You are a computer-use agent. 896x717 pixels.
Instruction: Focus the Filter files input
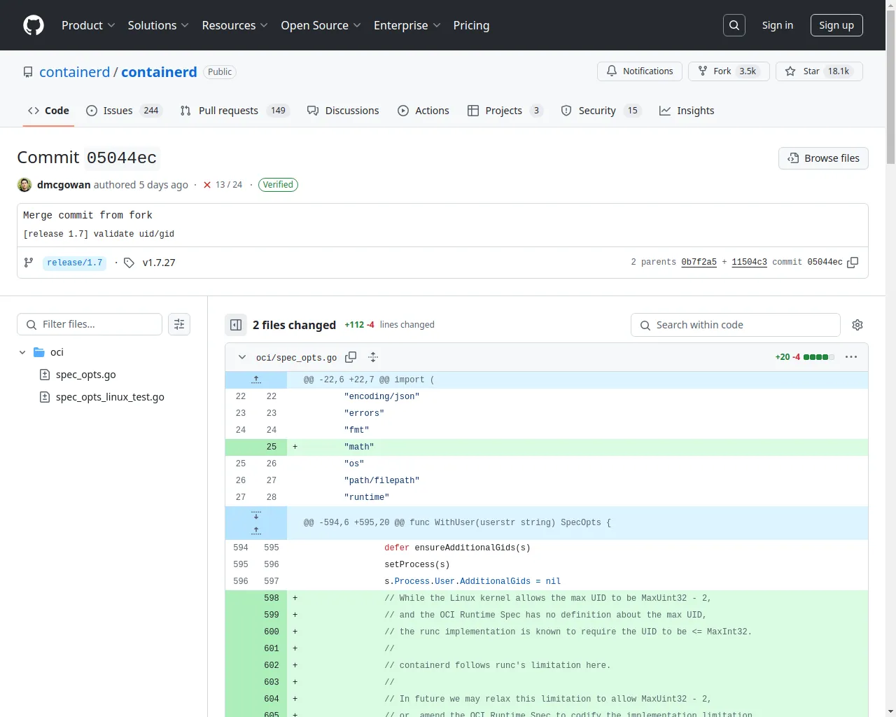(90, 324)
